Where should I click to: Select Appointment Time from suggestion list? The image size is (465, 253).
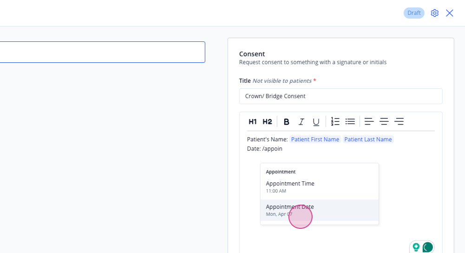click(320, 187)
